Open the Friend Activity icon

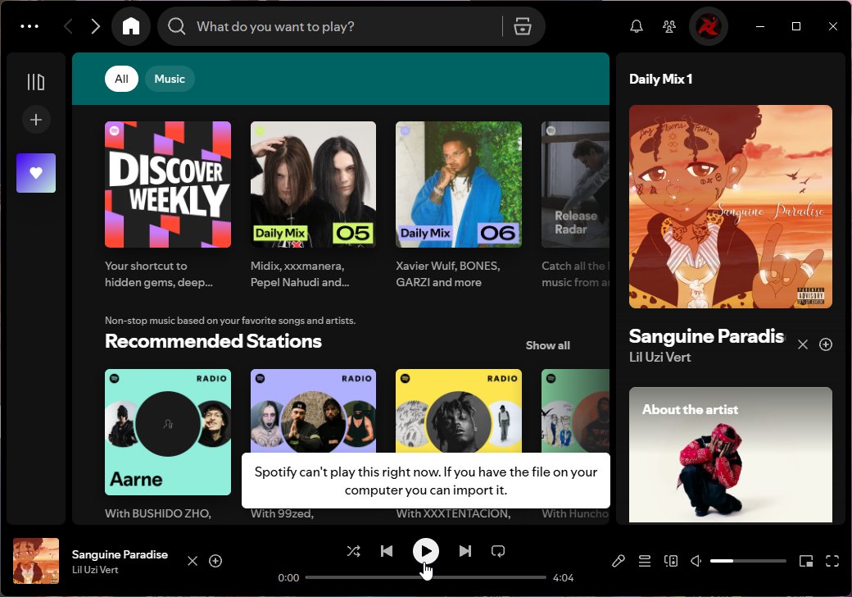pyautogui.click(x=669, y=26)
